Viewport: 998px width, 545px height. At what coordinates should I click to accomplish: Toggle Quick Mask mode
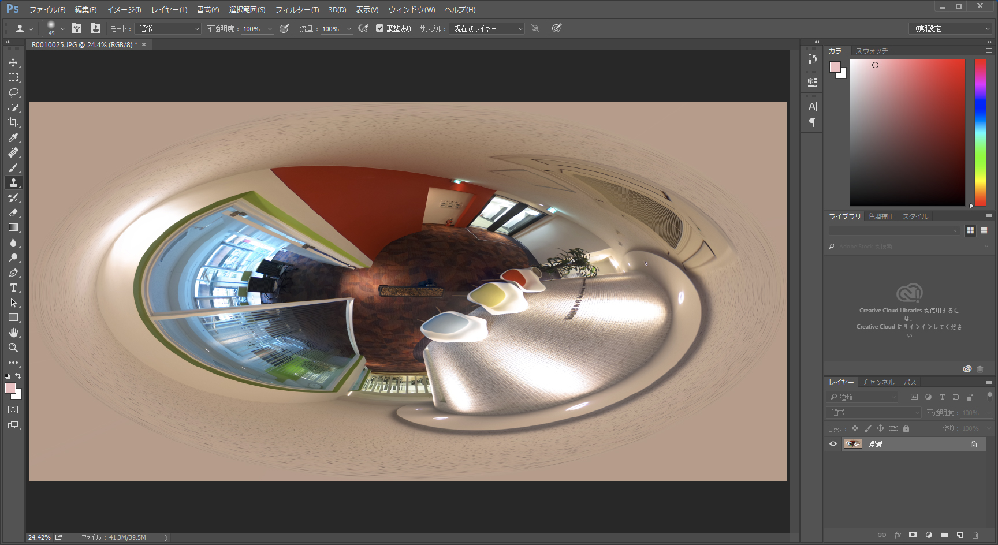[x=13, y=410]
